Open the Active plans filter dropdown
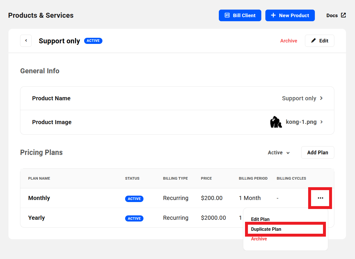 click(279, 153)
